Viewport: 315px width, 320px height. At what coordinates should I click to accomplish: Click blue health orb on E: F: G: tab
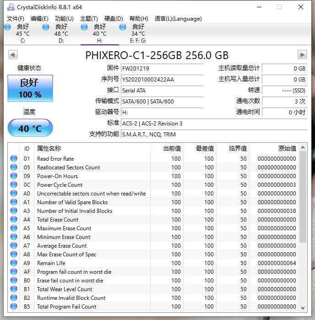pyautogui.click(x=123, y=27)
